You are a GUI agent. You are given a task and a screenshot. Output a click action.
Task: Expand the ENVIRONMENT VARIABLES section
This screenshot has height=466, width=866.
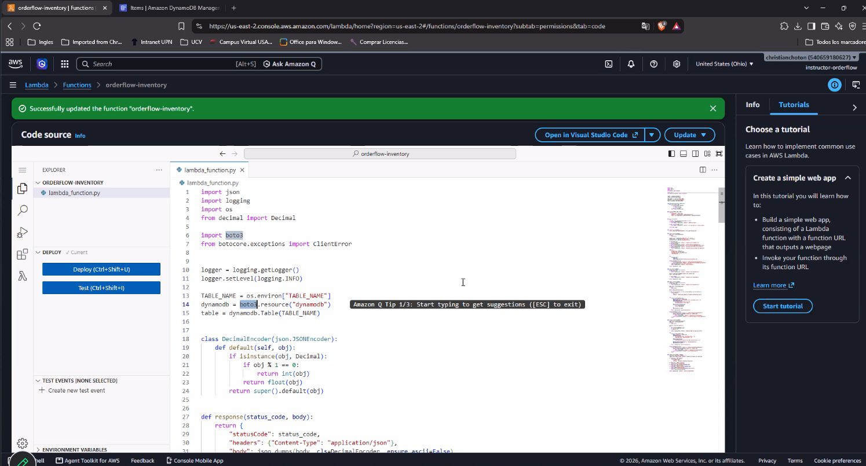pos(101,450)
